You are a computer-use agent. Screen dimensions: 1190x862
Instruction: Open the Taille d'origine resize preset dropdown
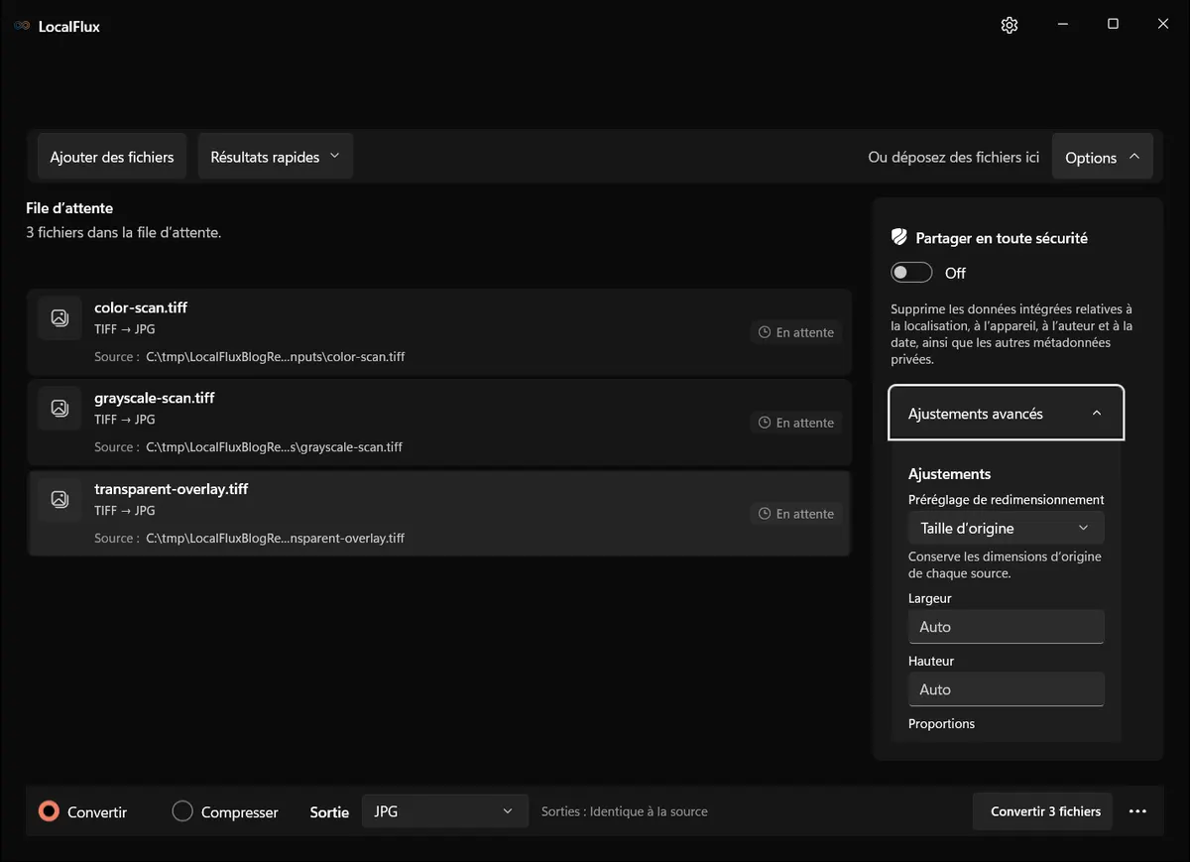[1006, 528]
